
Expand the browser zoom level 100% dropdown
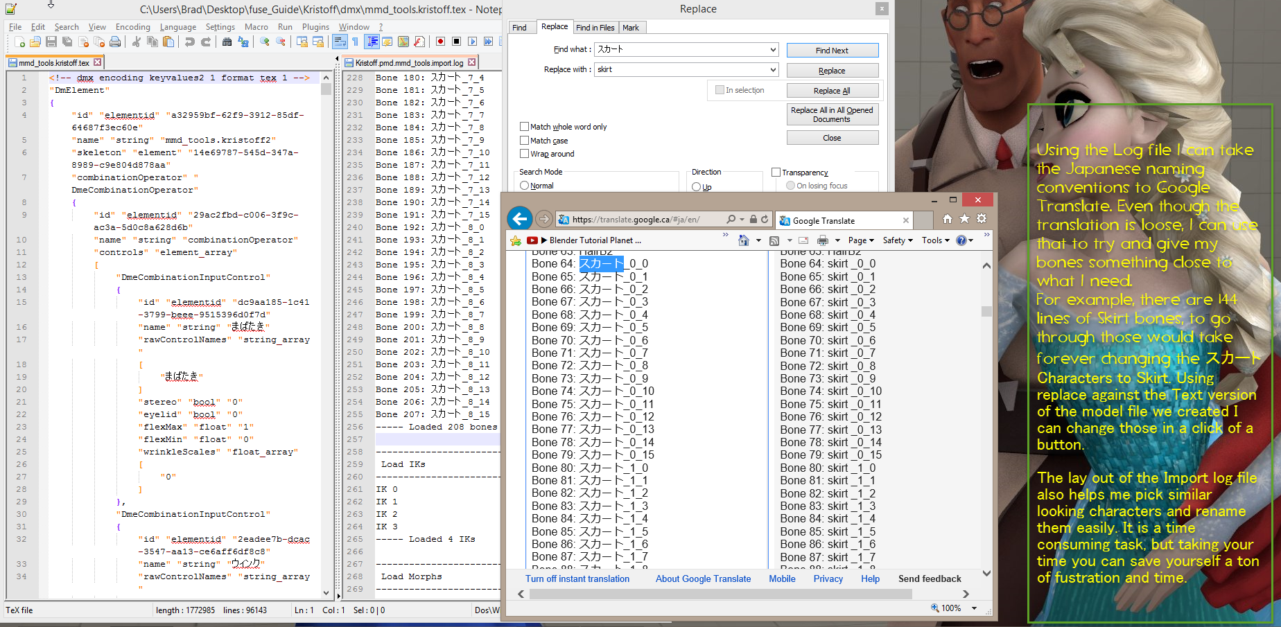tap(975, 608)
